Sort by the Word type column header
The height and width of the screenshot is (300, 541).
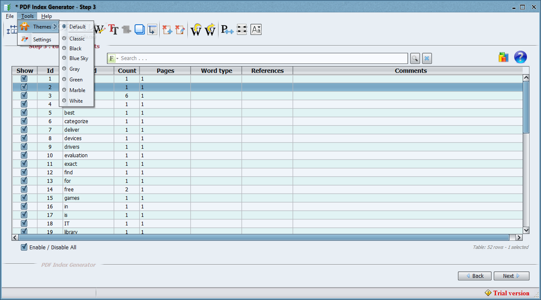216,71
